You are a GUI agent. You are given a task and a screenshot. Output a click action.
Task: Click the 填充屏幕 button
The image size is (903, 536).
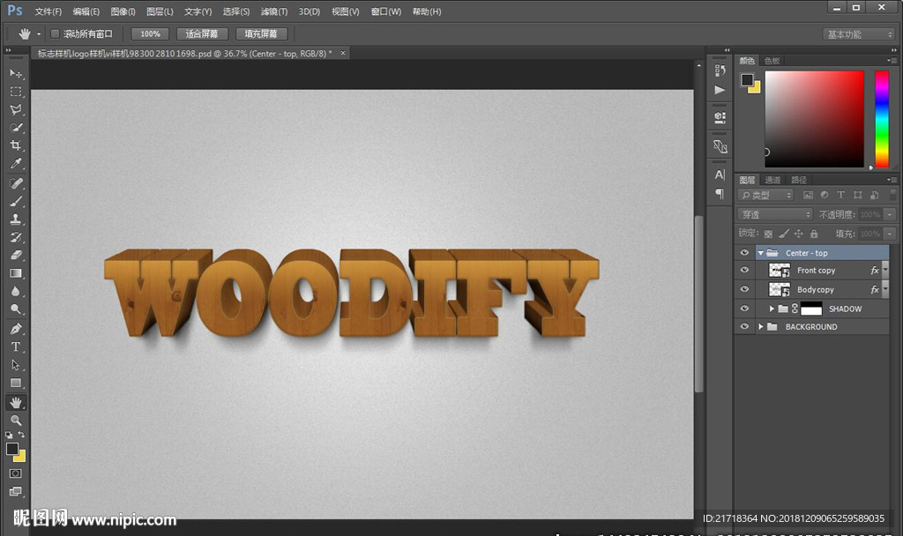(x=261, y=34)
